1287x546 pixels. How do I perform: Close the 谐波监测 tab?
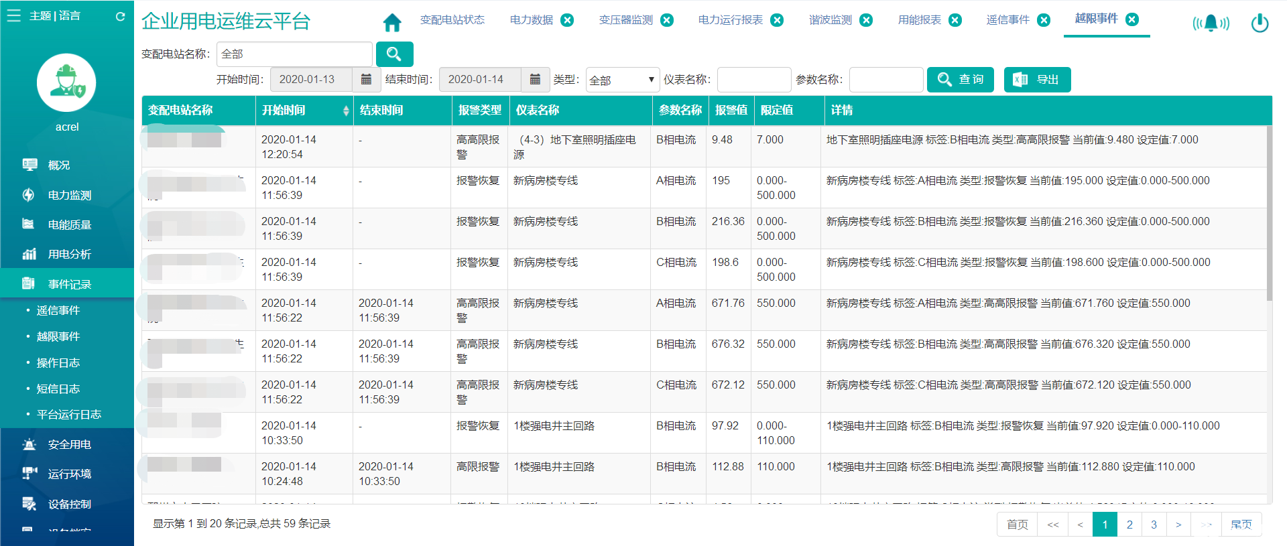[x=866, y=20]
